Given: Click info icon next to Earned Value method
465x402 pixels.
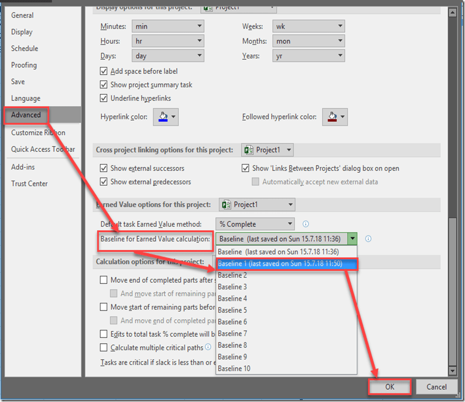Looking at the screenshot, I should pyautogui.click(x=306, y=224).
